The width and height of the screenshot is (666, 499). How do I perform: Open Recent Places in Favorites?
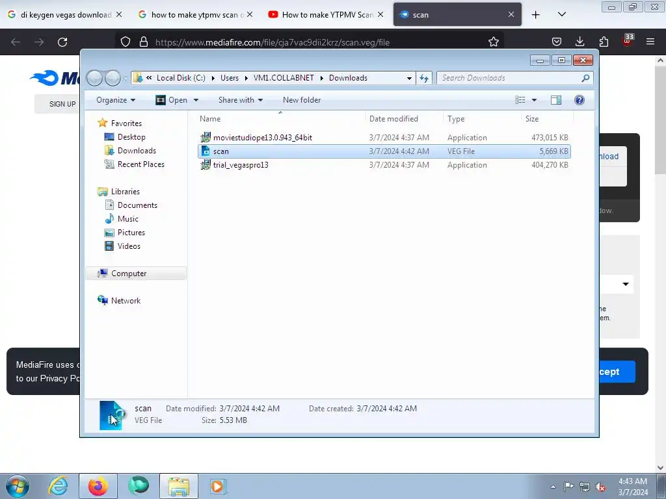click(140, 164)
